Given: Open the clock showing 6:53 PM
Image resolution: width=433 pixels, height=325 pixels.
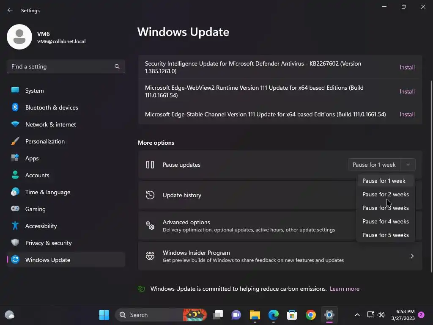Looking at the screenshot, I should (403, 315).
